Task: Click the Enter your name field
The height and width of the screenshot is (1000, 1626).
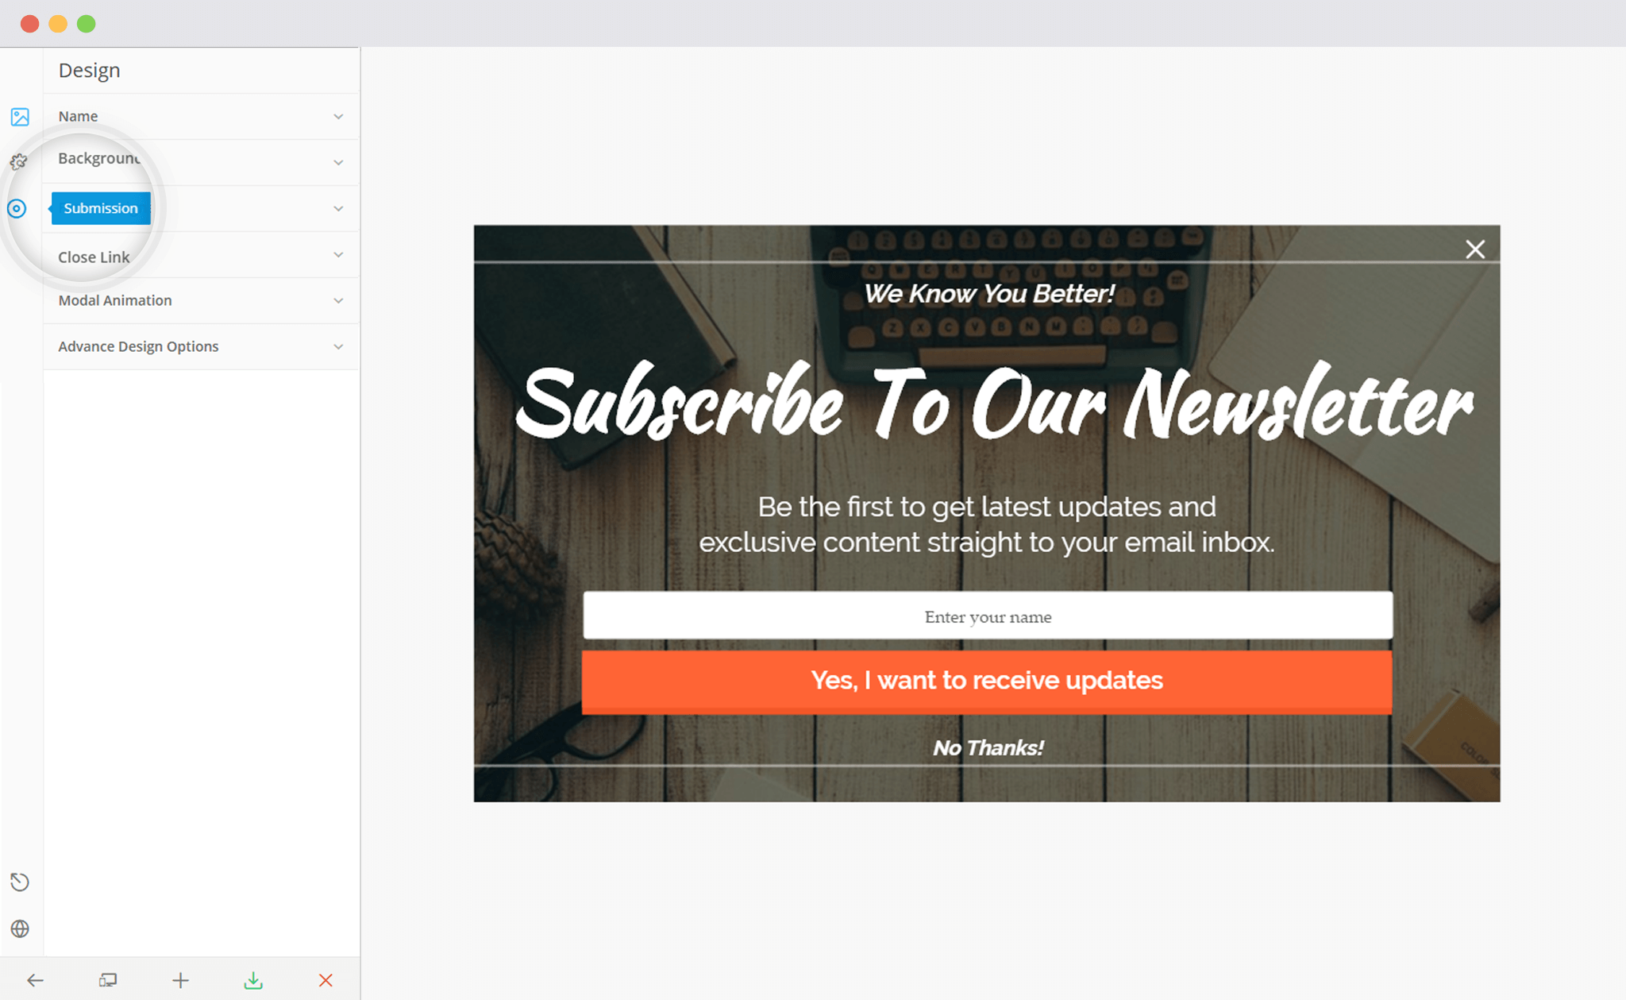Action: tap(988, 616)
